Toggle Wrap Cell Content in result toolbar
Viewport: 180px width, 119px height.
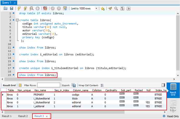(102, 85)
